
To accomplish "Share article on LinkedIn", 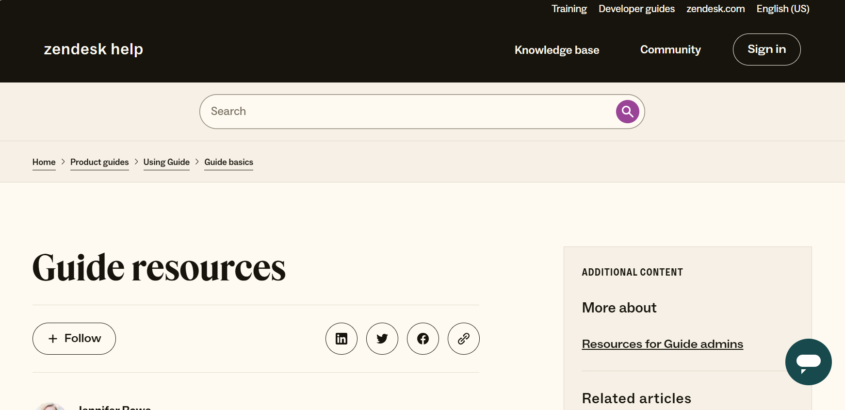I will point(341,339).
